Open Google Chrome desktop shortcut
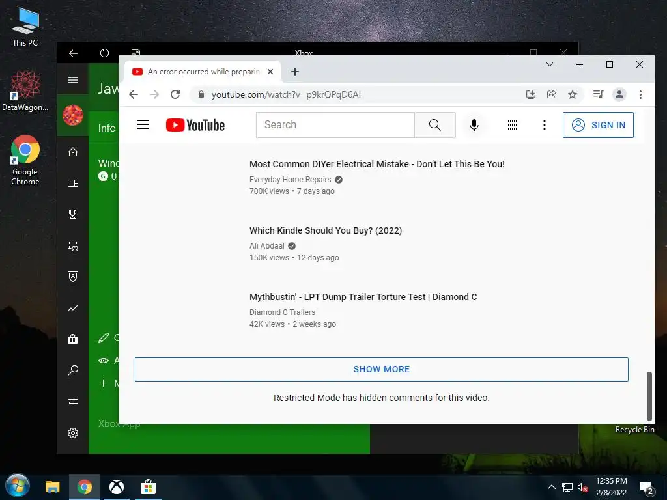The width and height of the screenshot is (667, 500). pyautogui.click(x=25, y=160)
